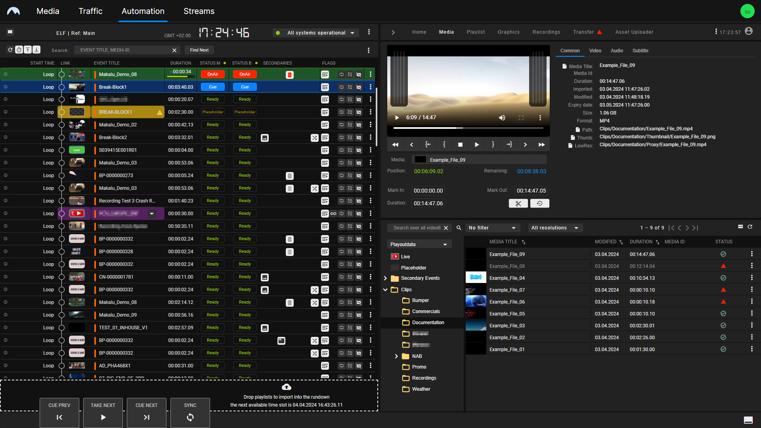The height and width of the screenshot is (428, 761).
Task: Click the Mark In timecode field
Action: pyautogui.click(x=428, y=191)
